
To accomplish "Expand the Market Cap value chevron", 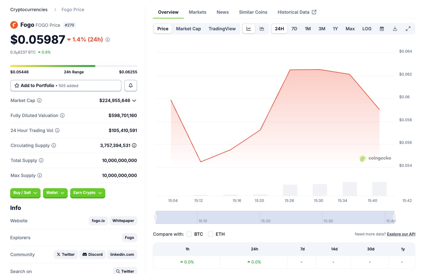I will pyautogui.click(x=134, y=100).
